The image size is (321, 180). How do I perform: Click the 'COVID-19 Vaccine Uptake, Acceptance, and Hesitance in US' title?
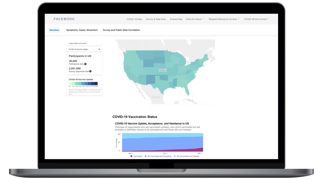[152, 123]
